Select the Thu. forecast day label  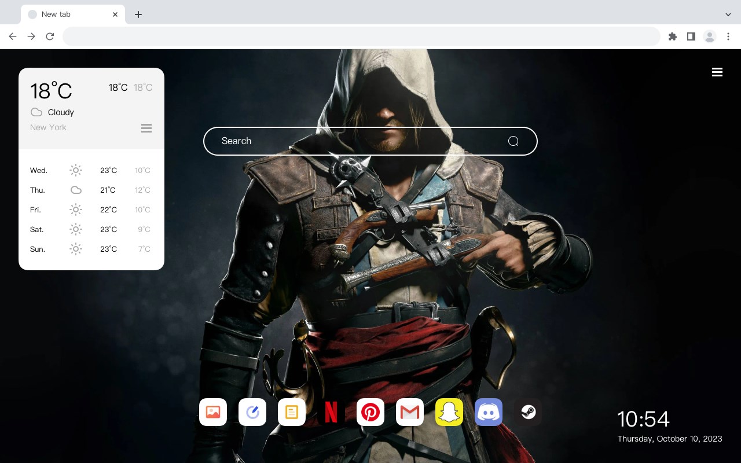(38, 190)
